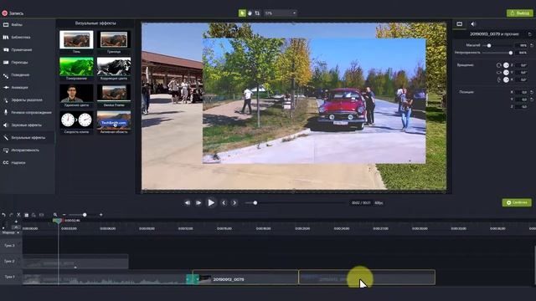Image resolution: width=536 pixels, height=301 pixels.
Task: Select clip 20190913_0079 on Track 1
Action: click(x=245, y=278)
